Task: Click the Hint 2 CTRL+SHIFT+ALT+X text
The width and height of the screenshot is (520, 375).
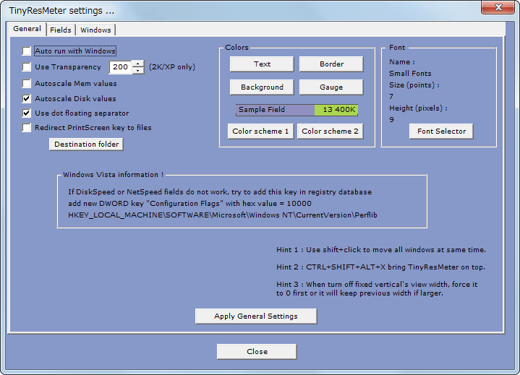Action: 380,267
